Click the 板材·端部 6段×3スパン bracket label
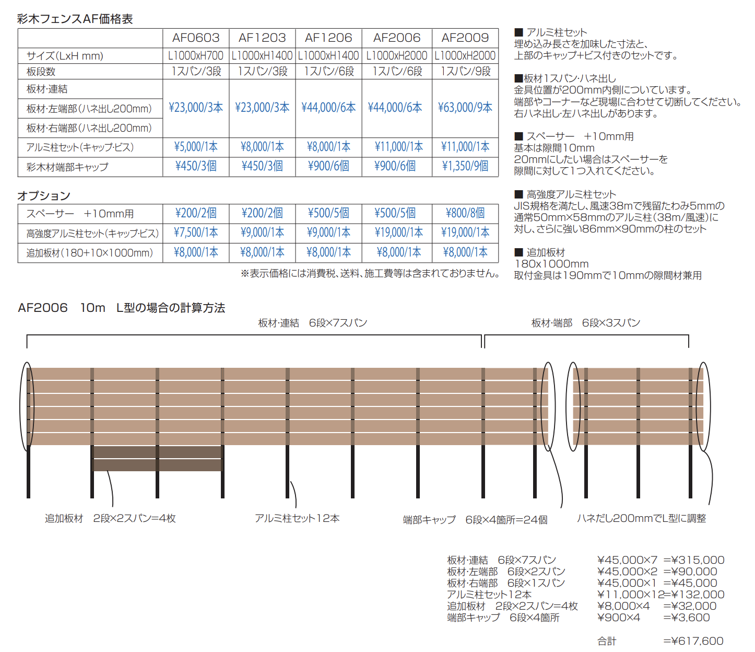The height and width of the screenshot is (652, 755). point(586,323)
